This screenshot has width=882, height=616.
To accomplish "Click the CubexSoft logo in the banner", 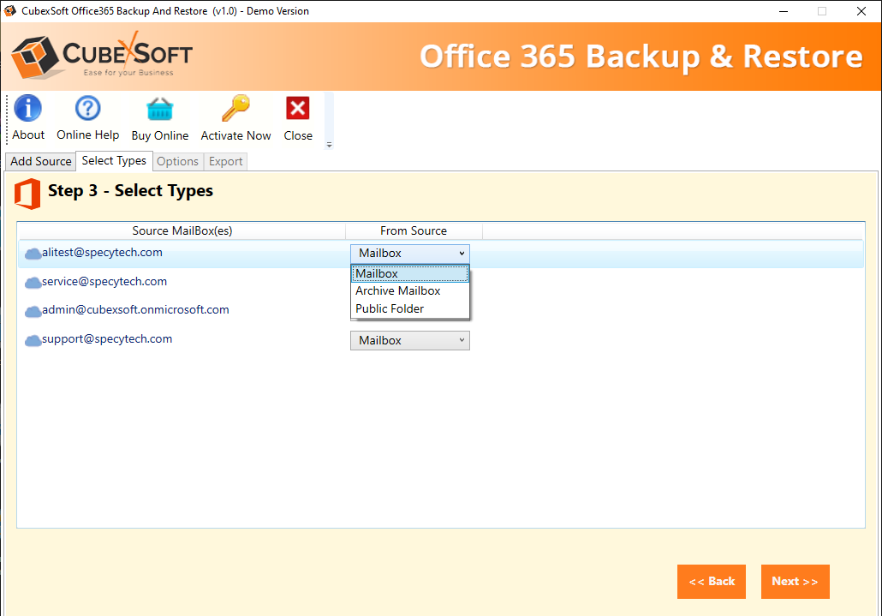I will [102, 57].
